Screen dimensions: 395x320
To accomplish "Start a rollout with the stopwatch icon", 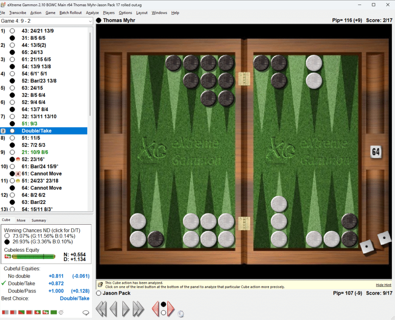I will tap(61, 312).
